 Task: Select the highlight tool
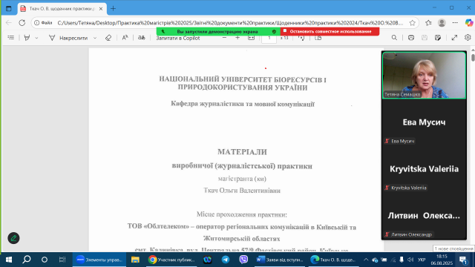(27, 38)
